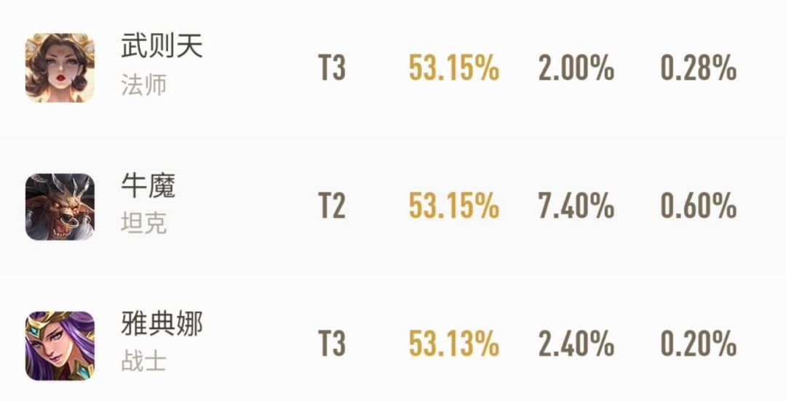Screen dimensions: 786x401
Task: Select the 7.40% rate value
Action: click(576, 207)
